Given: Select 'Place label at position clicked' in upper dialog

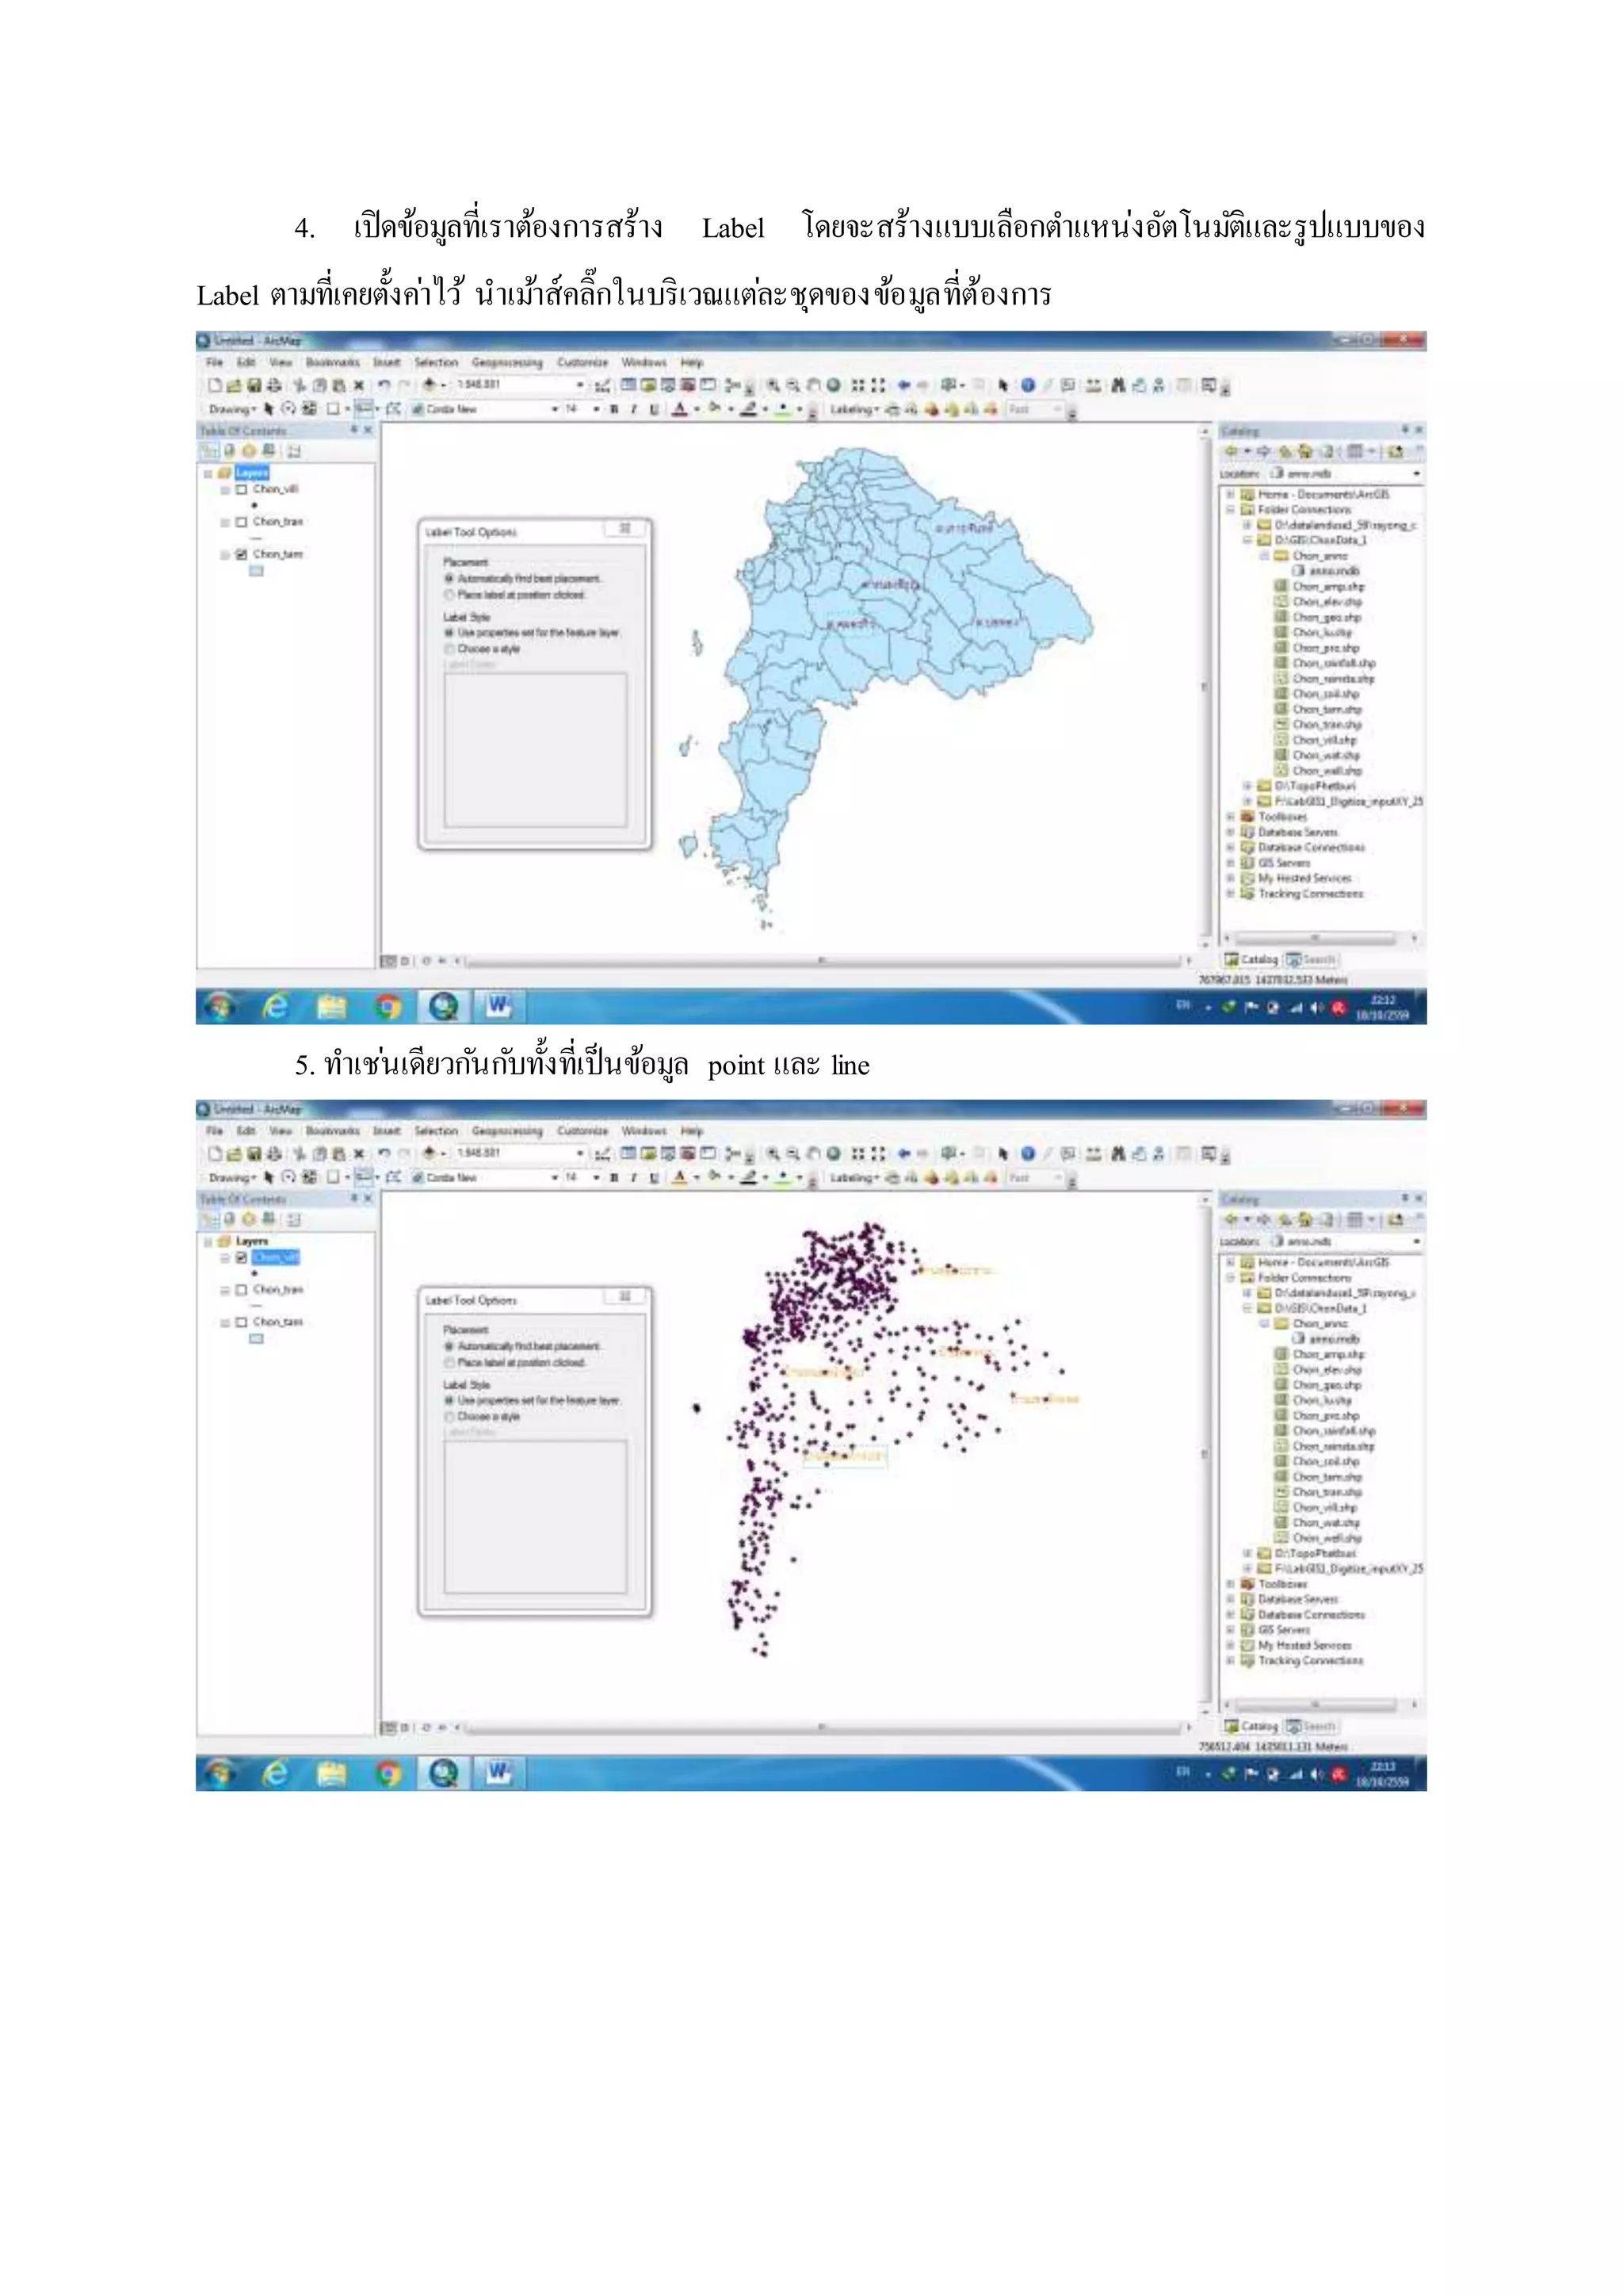Looking at the screenshot, I should [x=449, y=595].
